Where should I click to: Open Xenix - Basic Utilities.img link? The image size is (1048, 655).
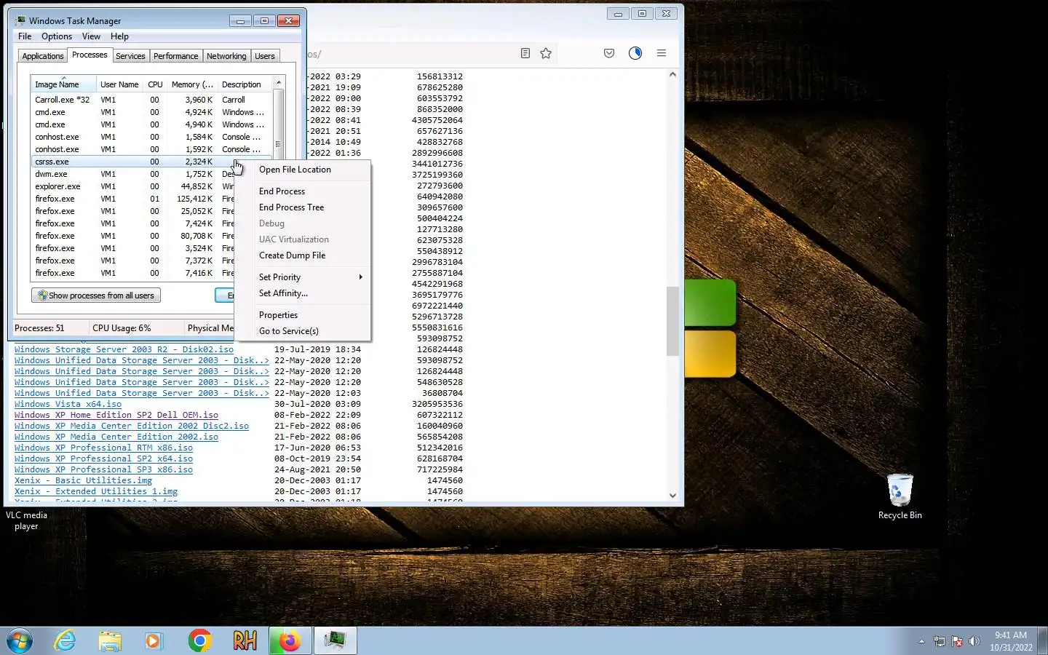(83, 480)
